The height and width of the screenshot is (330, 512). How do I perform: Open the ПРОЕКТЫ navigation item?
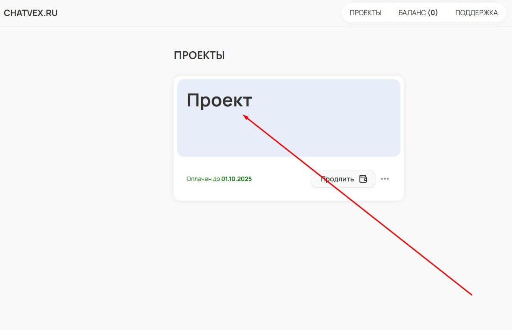point(365,13)
